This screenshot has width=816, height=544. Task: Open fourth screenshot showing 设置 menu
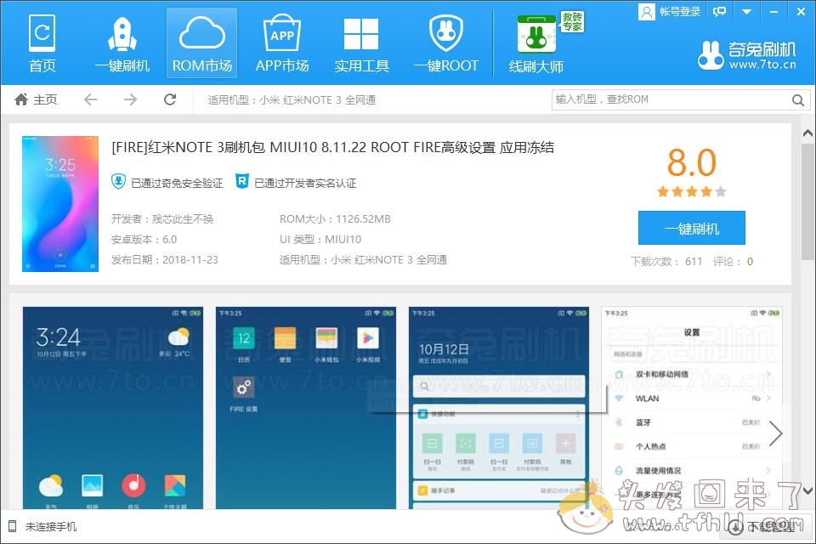click(x=692, y=408)
